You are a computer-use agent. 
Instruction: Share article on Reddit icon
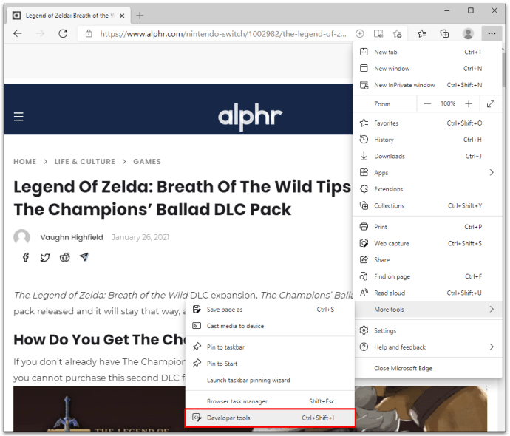65,257
